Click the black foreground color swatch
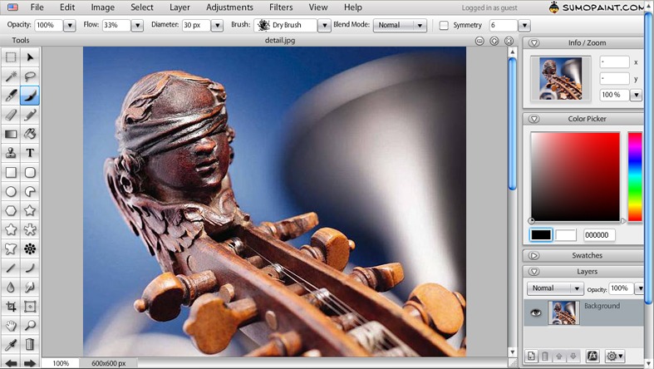Viewport: 654px width, 369px height. click(541, 235)
